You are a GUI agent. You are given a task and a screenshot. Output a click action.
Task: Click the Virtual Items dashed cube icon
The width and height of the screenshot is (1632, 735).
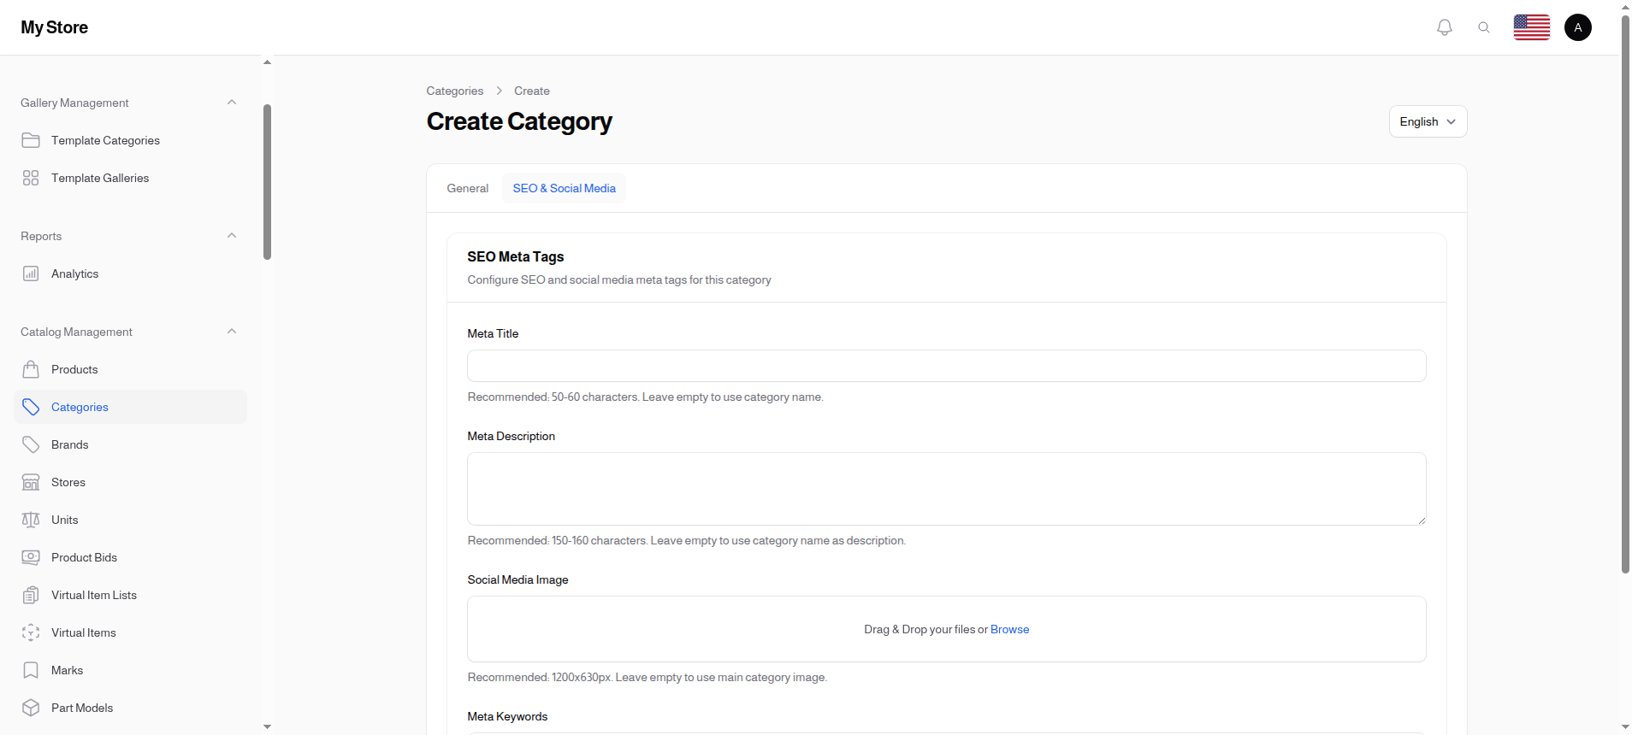click(31, 632)
